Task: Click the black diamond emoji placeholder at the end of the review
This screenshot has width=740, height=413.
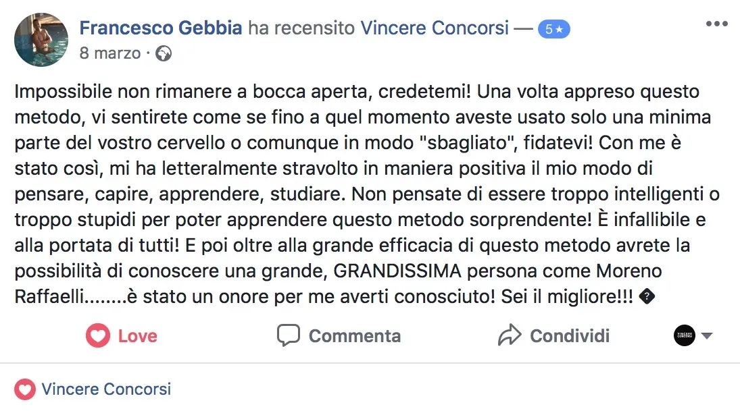Action: [x=647, y=296]
